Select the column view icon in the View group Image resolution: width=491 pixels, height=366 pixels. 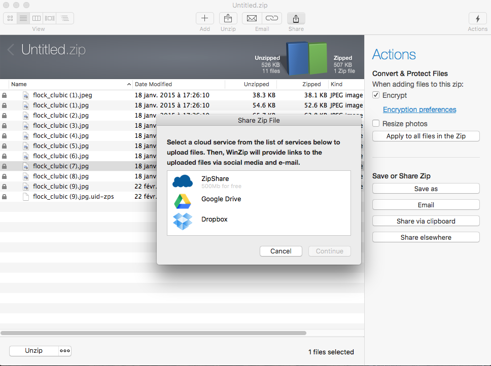point(36,18)
